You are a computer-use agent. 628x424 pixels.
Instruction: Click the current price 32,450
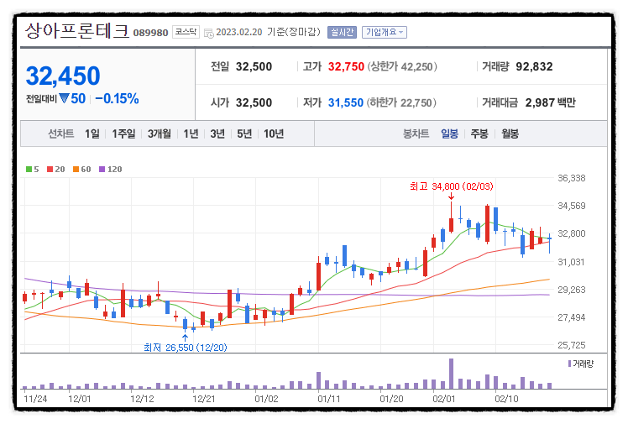pos(63,76)
